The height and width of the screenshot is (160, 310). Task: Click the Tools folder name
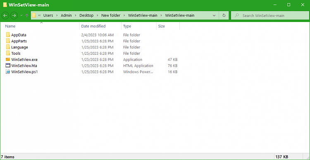(x=16, y=53)
